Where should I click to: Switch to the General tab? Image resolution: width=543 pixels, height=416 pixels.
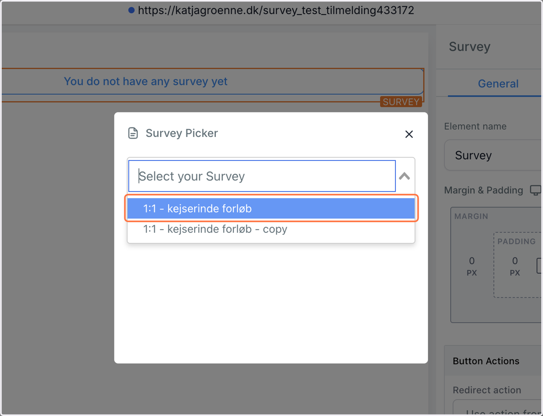tap(498, 84)
